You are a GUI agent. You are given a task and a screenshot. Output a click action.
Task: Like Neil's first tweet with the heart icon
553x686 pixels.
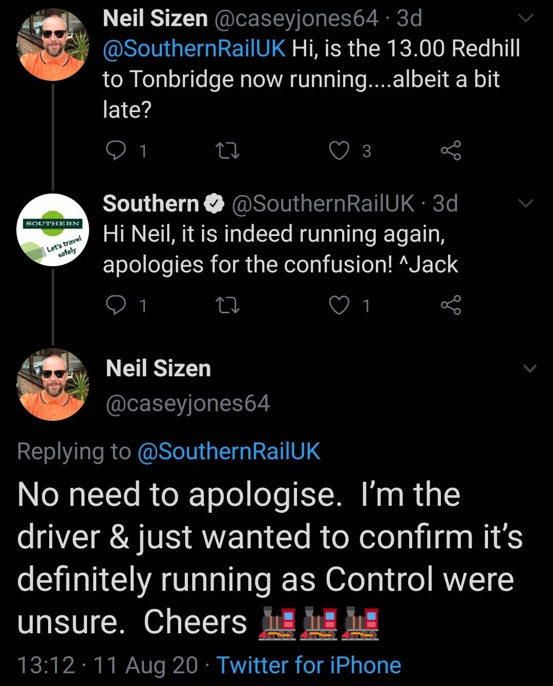pos(339,150)
